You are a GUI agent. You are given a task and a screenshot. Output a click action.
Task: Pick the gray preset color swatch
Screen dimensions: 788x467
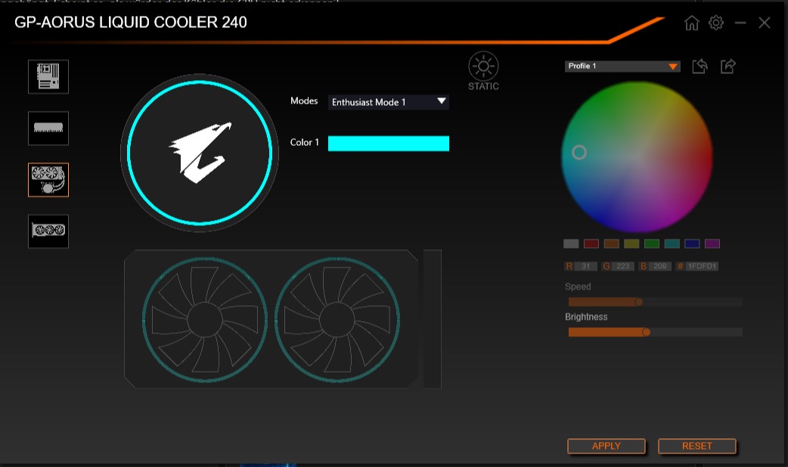point(571,243)
